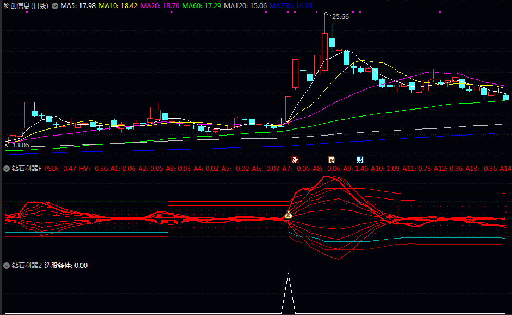Click the orange 榜 marker icon
The image size is (512, 315).
pos(331,159)
